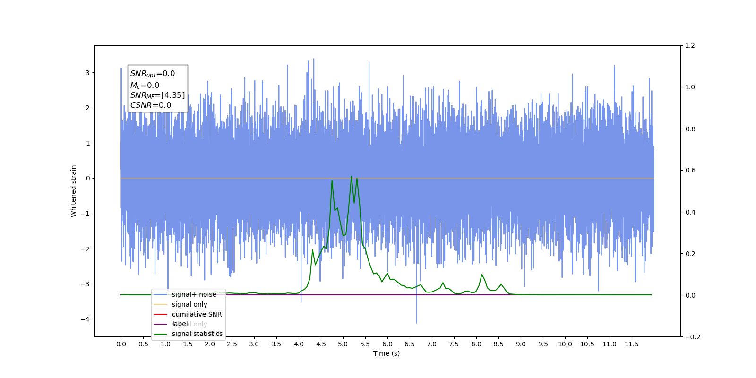
Task: Click the SNRopt=0.0 annotation text
Action: pos(153,74)
